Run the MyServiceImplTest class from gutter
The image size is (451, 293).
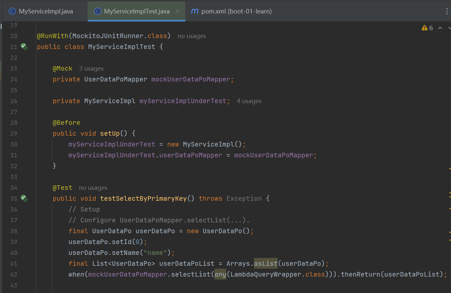[24, 47]
